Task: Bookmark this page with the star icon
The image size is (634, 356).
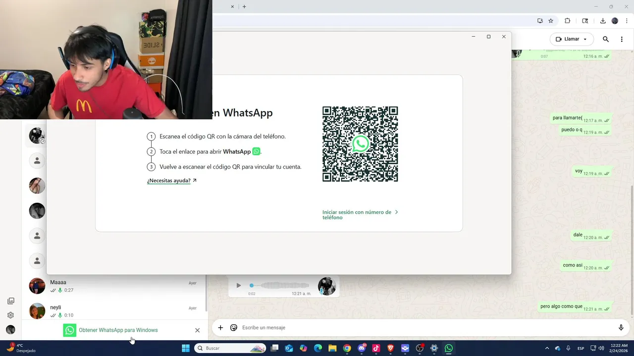Action: point(551,21)
